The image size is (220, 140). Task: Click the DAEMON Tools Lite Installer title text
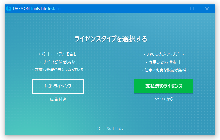[x=37, y=9]
